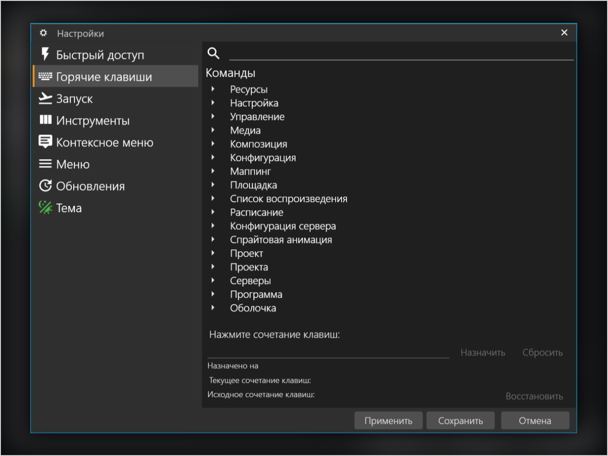This screenshot has height=456, width=608.
Task: Click the Контексное меню speech bubble icon
Action: tap(45, 142)
